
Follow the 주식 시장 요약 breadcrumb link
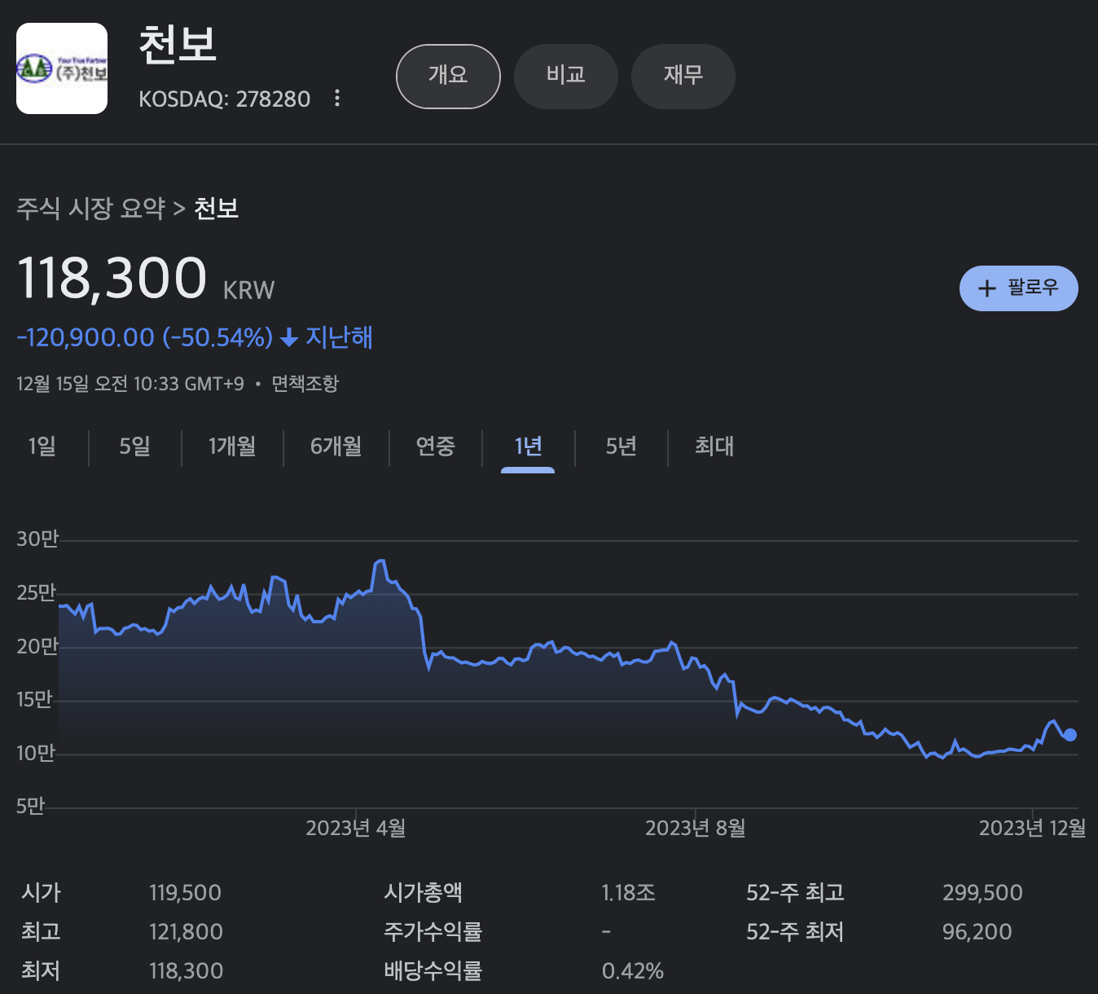click(x=91, y=209)
